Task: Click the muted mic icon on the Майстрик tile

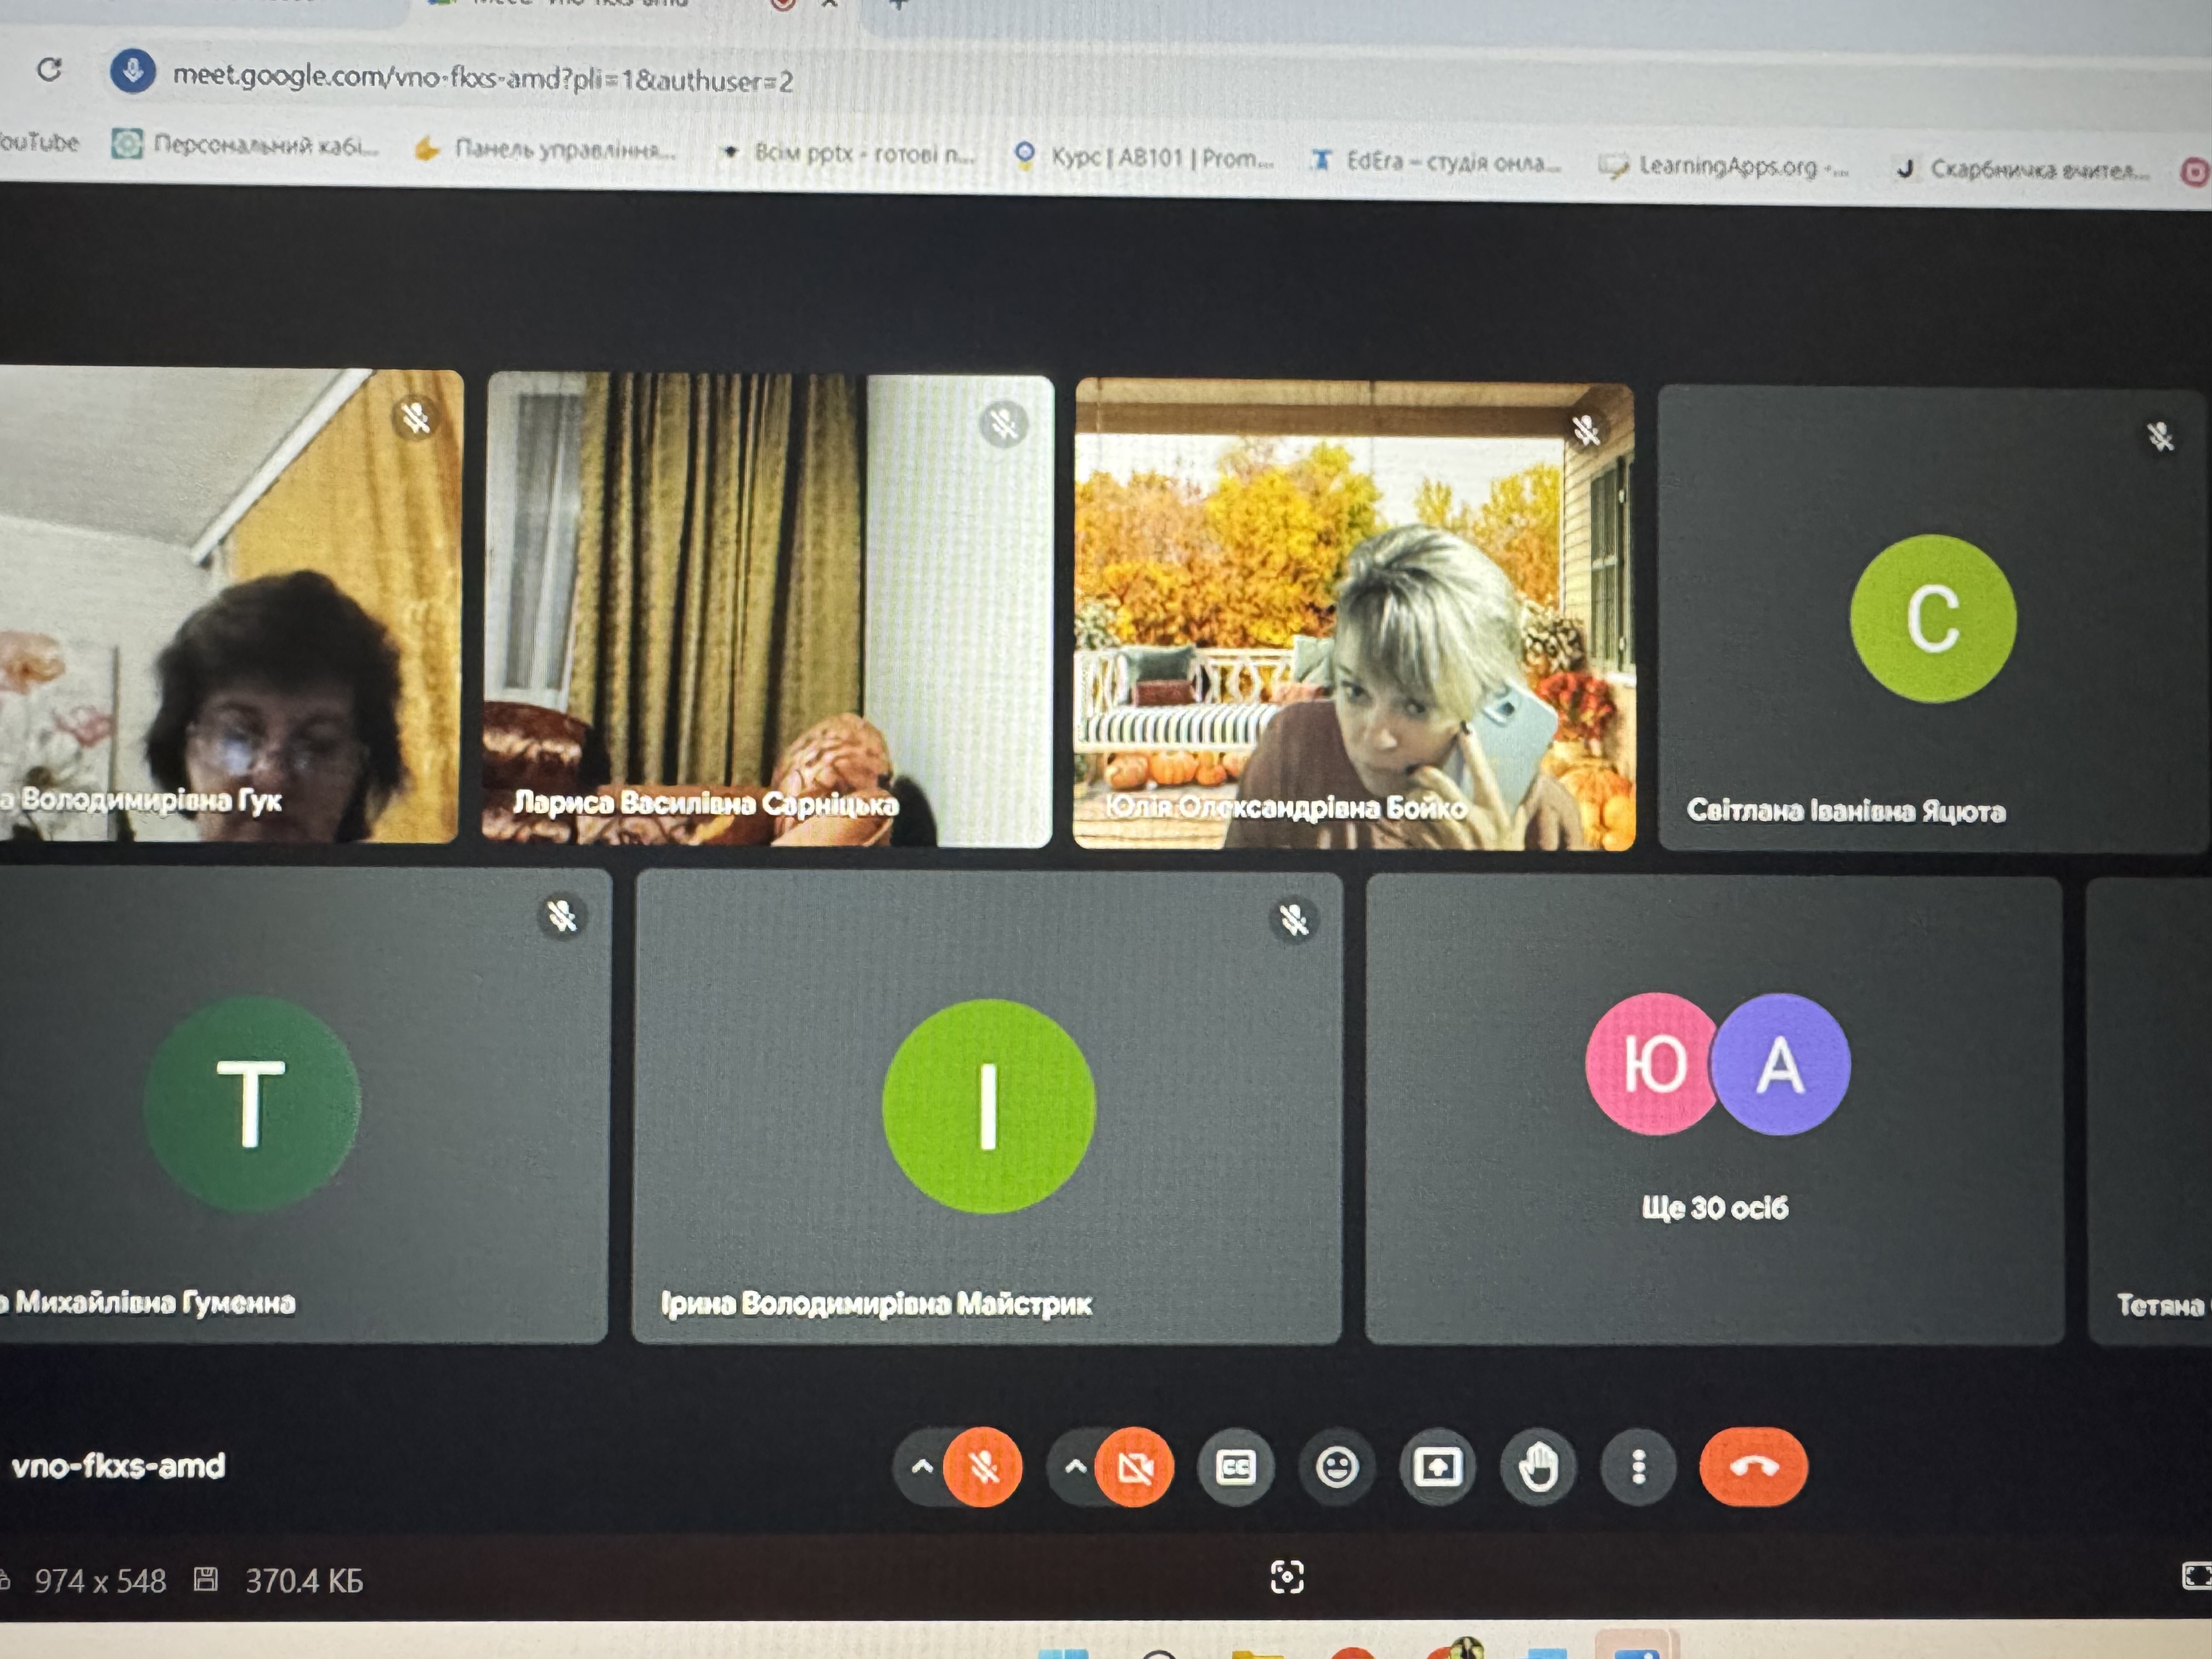Action: [1294, 919]
